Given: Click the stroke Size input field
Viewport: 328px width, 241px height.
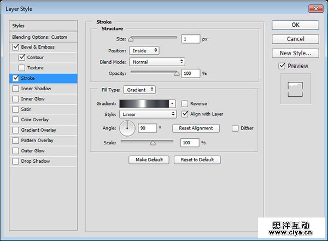Looking at the screenshot, I should [191, 39].
